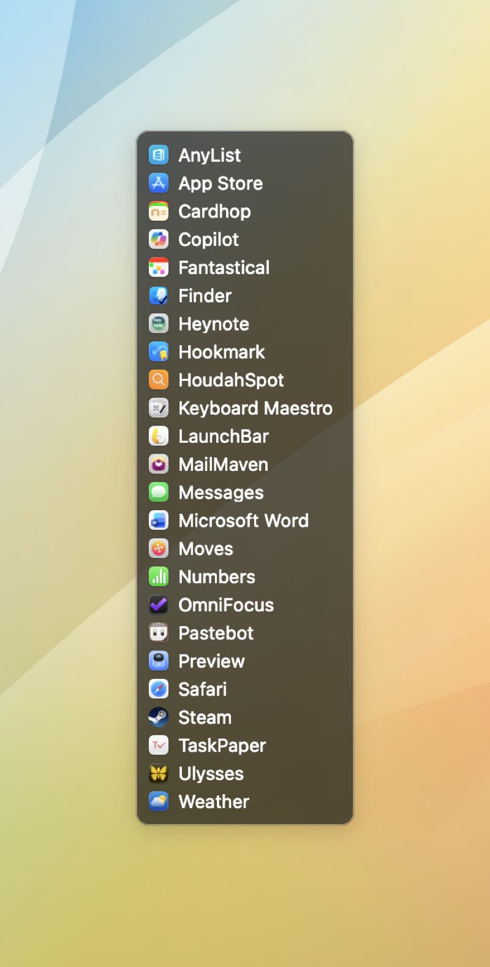Image resolution: width=490 pixels, height=967 pixels.
Task: Click the Copilot icon
Action: pyautogui.click(x=159, y=239)
